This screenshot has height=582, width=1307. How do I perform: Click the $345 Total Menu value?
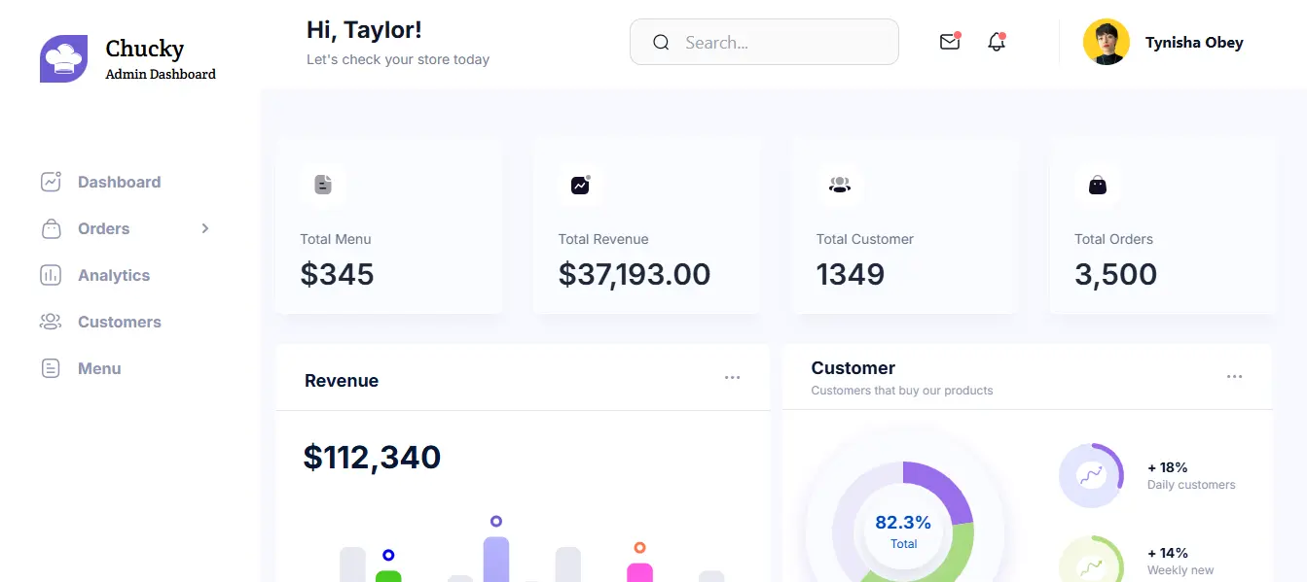pos(337,274)
